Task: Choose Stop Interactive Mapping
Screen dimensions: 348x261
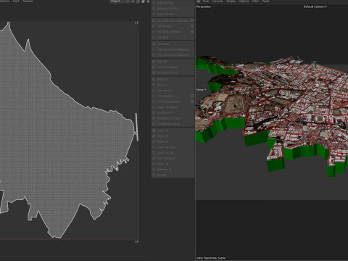Action: [173, 55]
